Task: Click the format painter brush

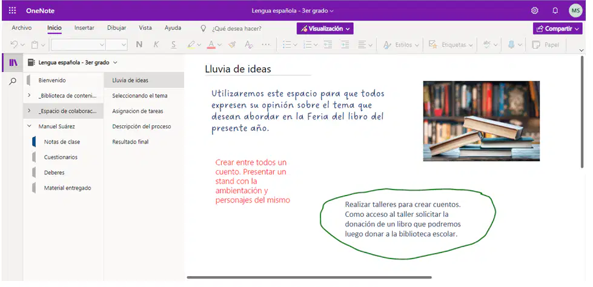Action: pos(232,45)
